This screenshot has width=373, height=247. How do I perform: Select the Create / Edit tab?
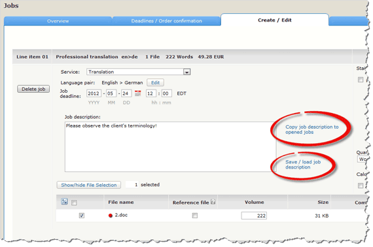point(275,20)
